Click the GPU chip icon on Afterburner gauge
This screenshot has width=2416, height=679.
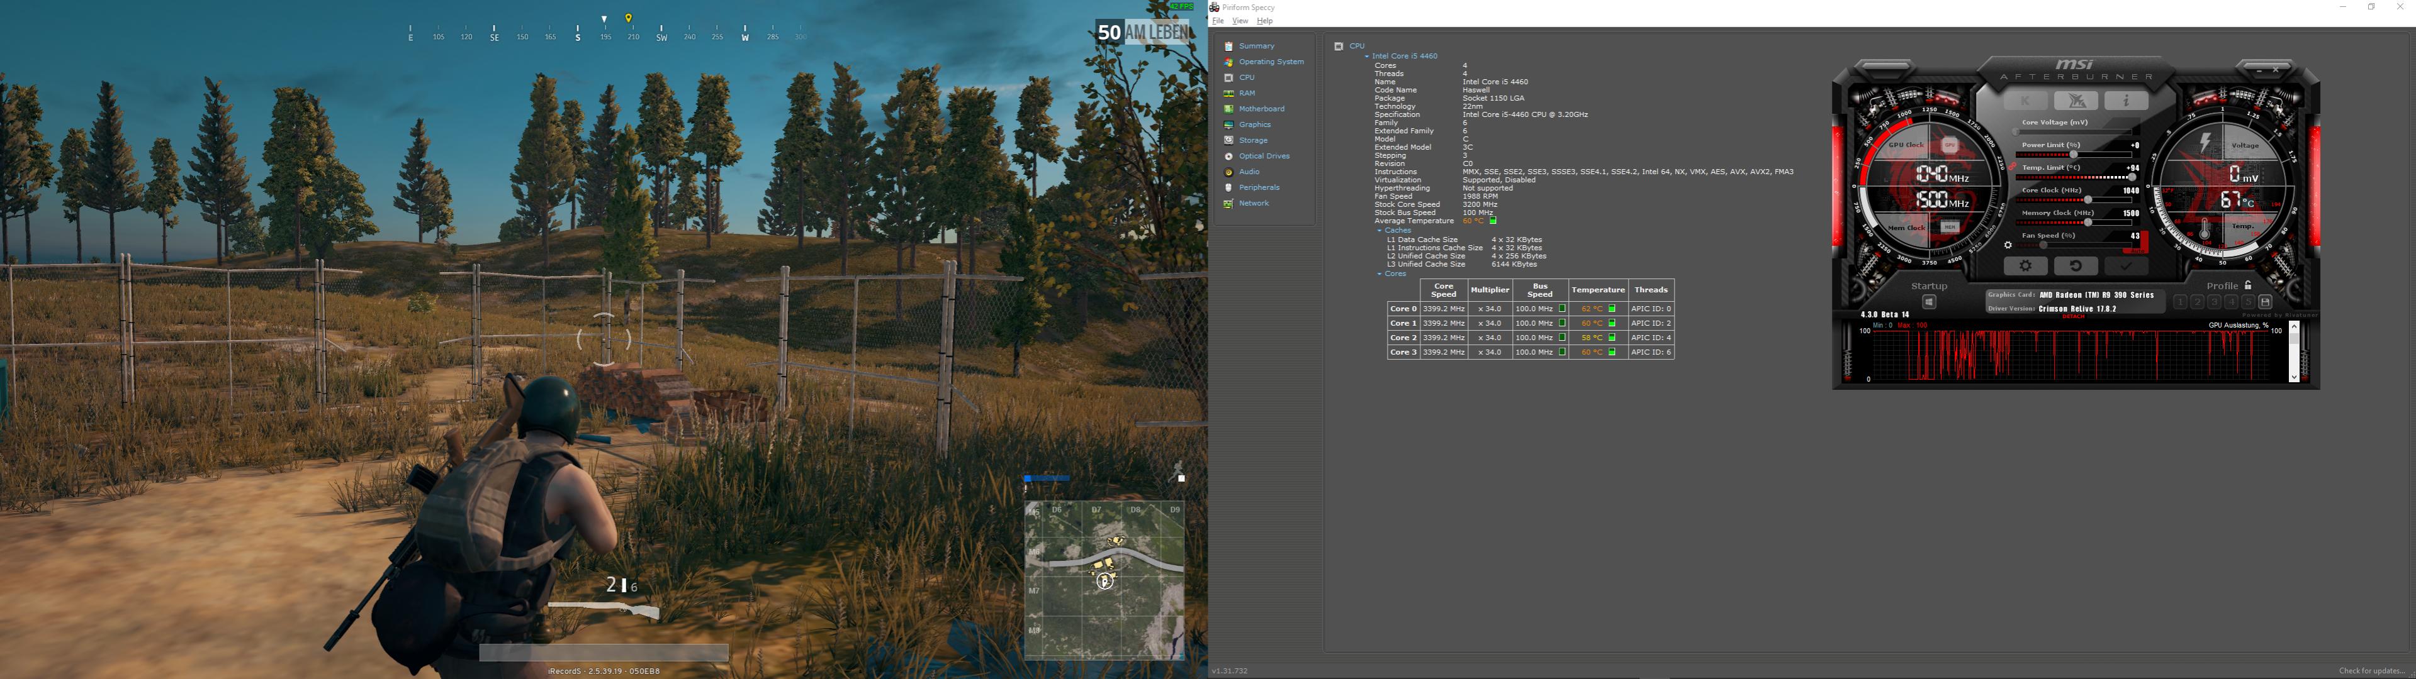tap(1950, 145)
